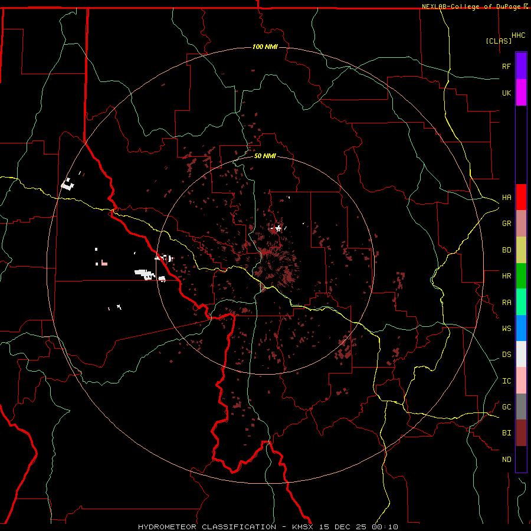Click the gray GC legend swatch
The image size is (531, 531).
coord(521,407)
